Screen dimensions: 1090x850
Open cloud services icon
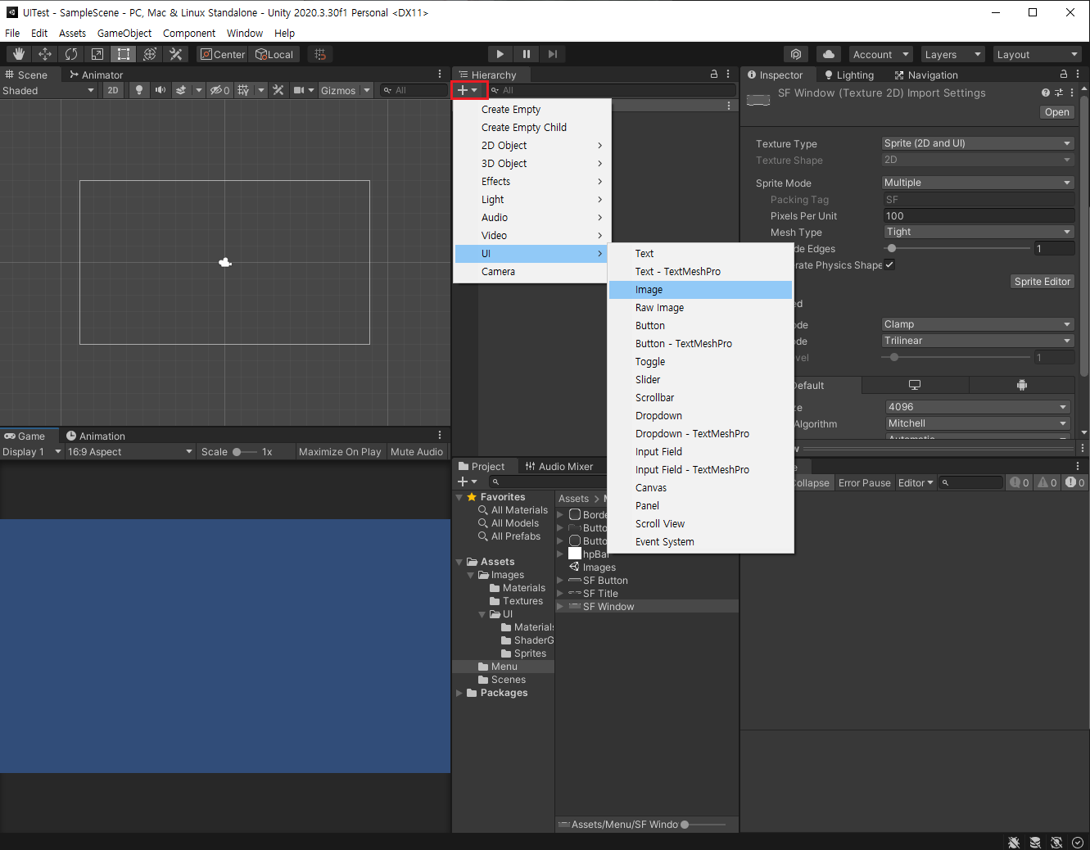(x=829, y=54)
